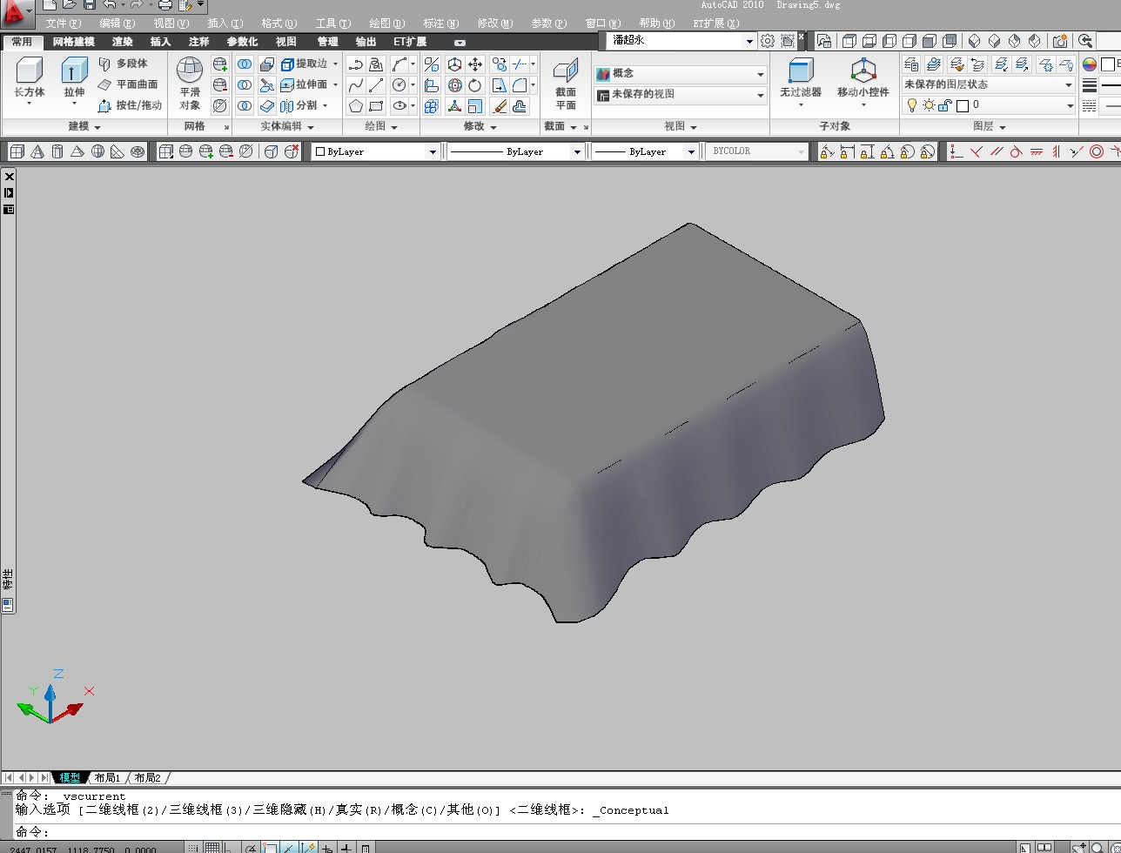Expand the 绘图 panel
Screen dimensions: 1121x853
click(394, 127)
